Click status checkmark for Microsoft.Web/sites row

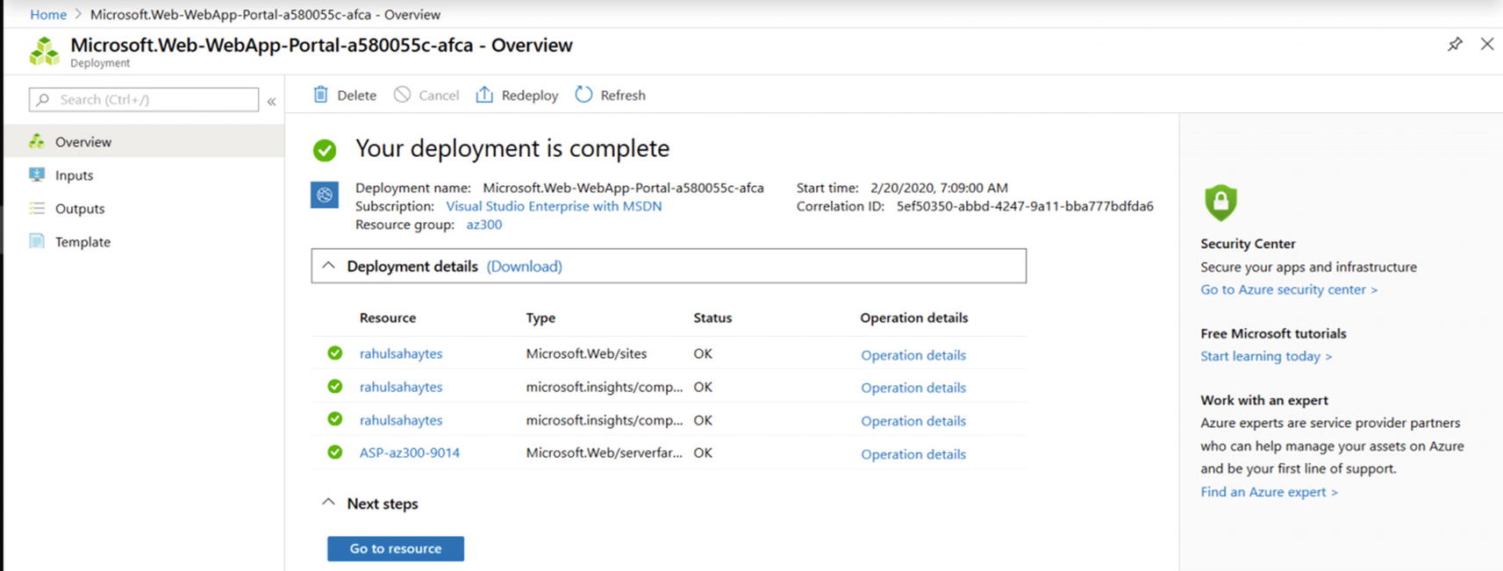click(334, 353)
